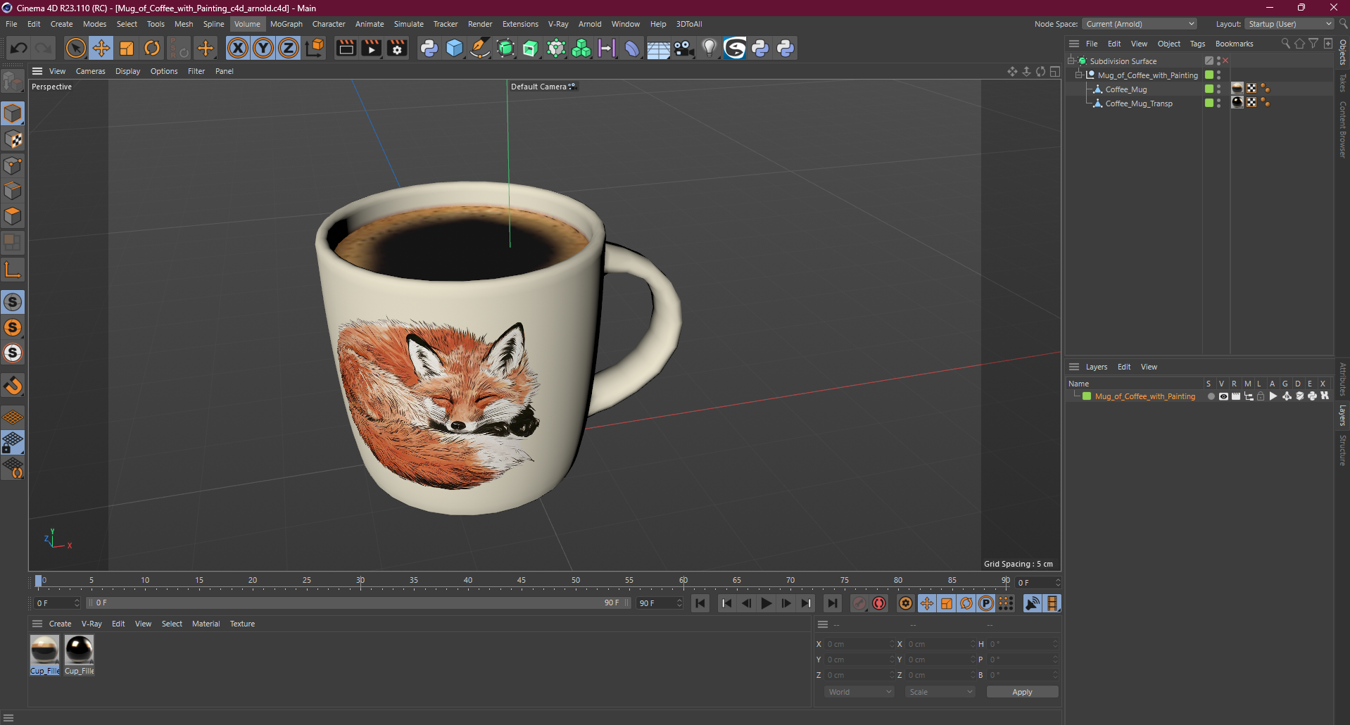Select first Cup_Fille material thumbnail
The width and height of the screenshot is (1350, 725).
(x=44, y=654)
